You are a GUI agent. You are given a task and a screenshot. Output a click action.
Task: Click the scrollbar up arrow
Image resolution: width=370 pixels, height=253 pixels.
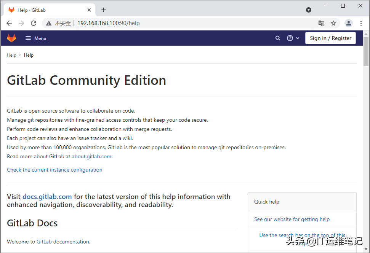pos(366,34)
